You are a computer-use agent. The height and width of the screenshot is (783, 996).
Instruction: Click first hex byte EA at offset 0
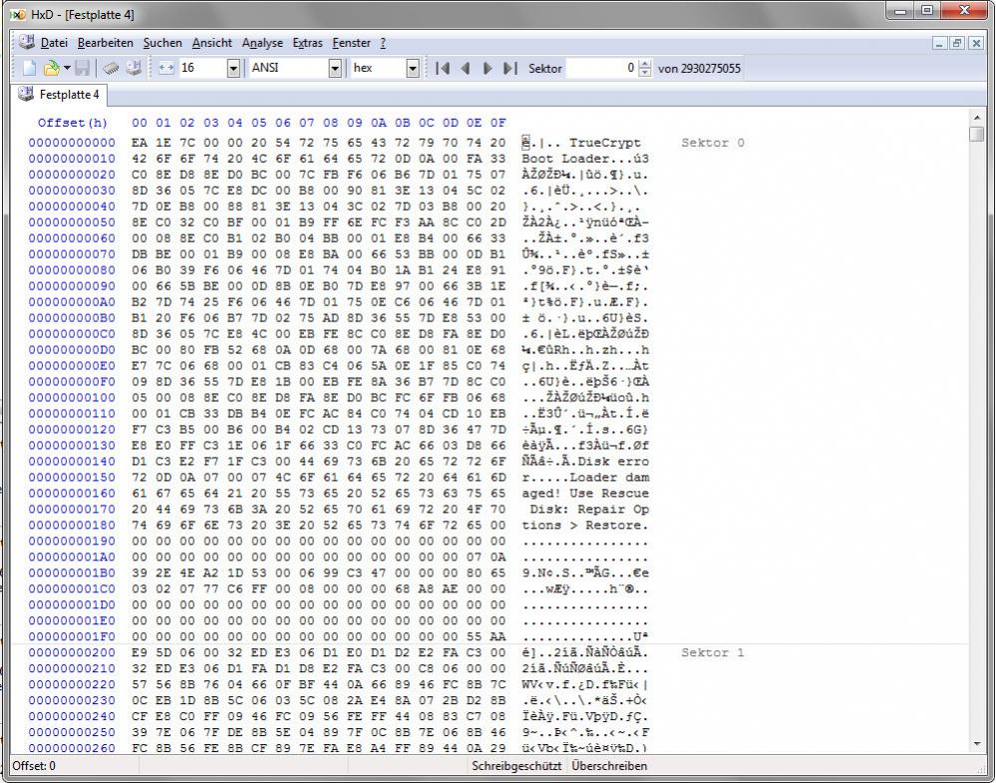[x=140, y=143]
